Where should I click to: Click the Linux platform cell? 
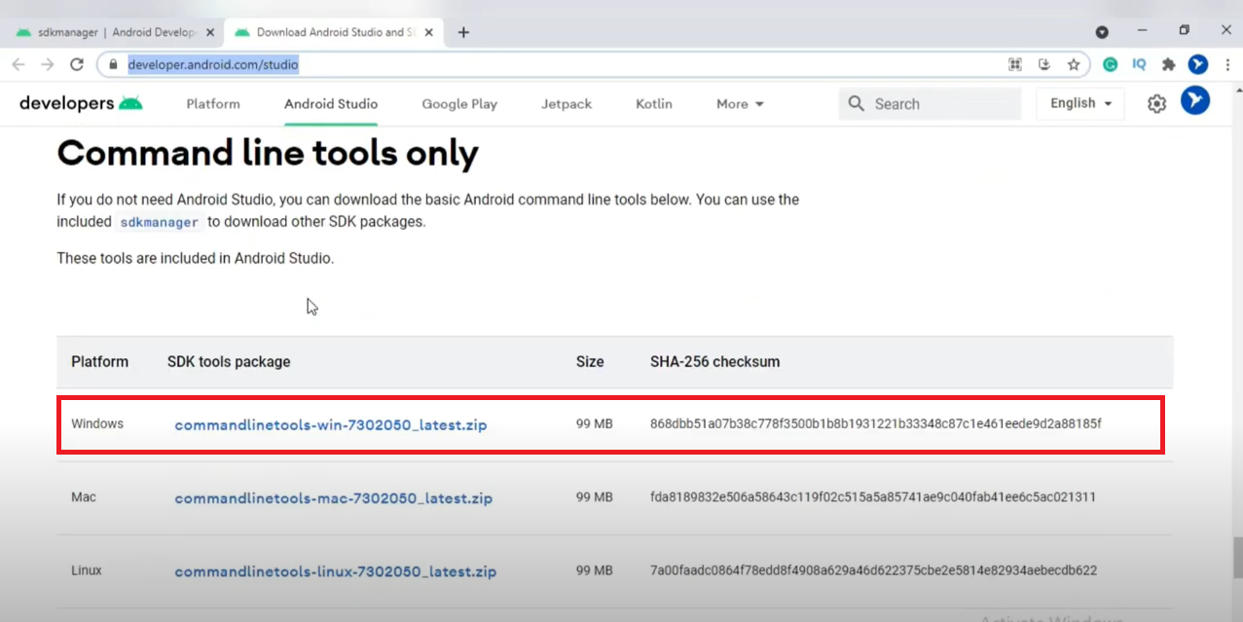click(x=87, y=570)
